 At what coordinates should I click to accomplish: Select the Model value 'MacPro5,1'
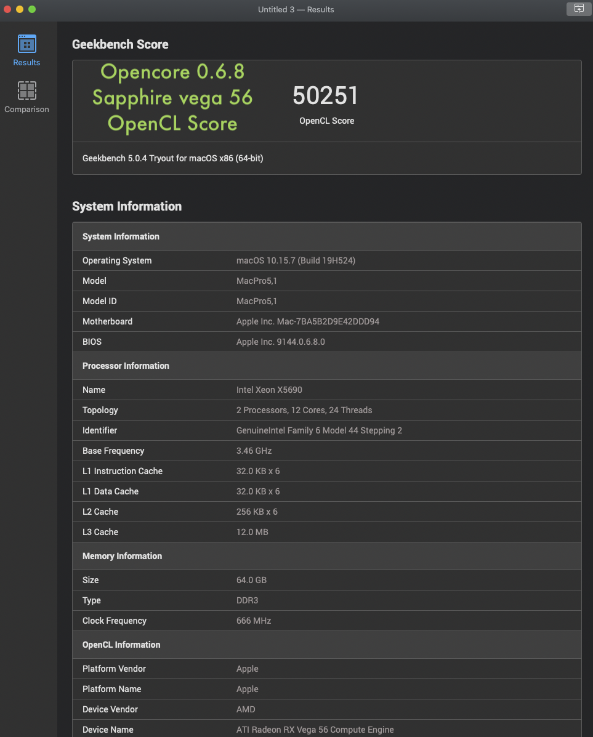(x=256, y=281)
